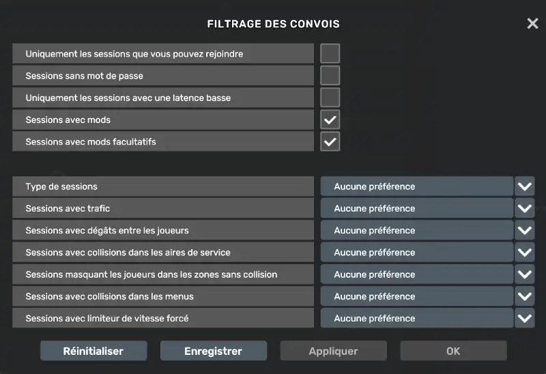Expand chevron for 'zones sans collision' setting
The image size is (546, 374).
(525, 274)
